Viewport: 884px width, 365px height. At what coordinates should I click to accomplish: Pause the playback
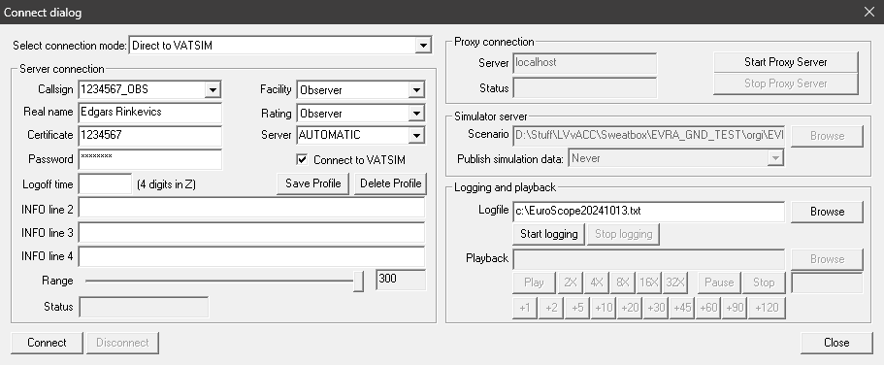click(719, 282)
